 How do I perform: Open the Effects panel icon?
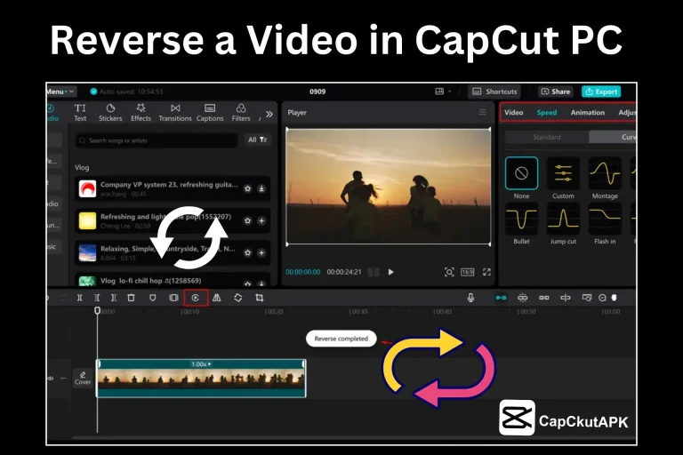141,112
